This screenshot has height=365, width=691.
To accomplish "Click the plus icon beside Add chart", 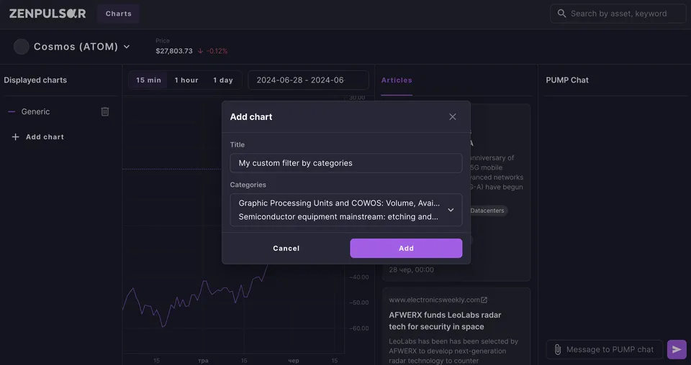I will tap(15, 137).
